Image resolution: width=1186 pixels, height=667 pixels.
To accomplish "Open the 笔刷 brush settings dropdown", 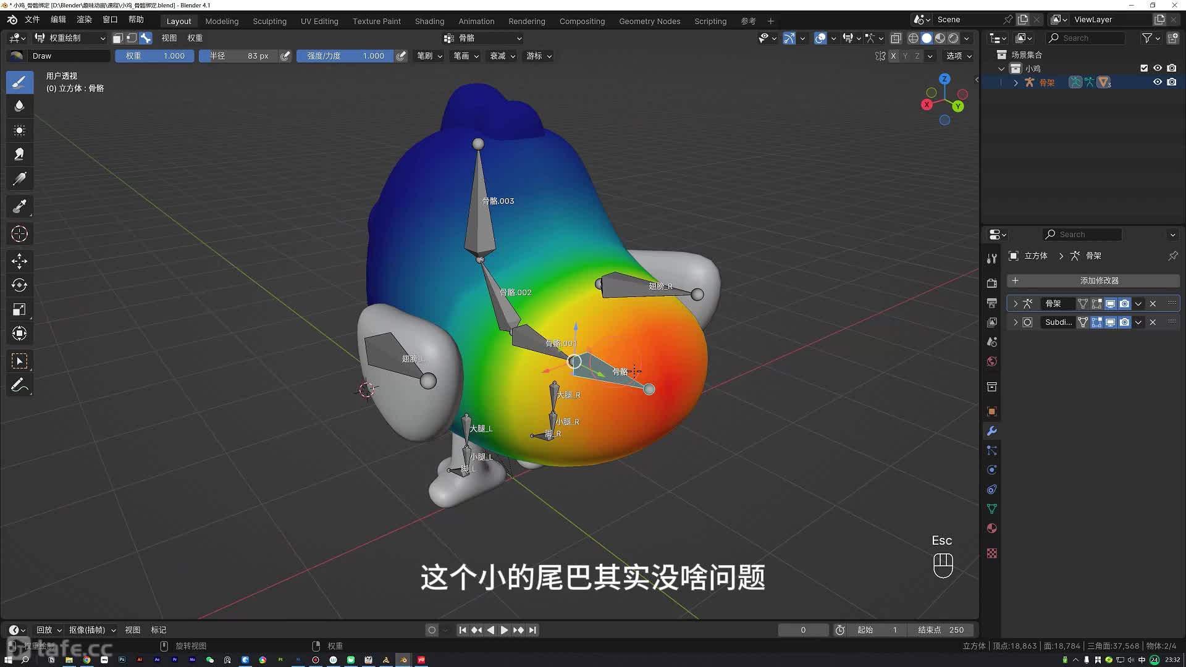I will pyautogui.click(x=429, y=56).
